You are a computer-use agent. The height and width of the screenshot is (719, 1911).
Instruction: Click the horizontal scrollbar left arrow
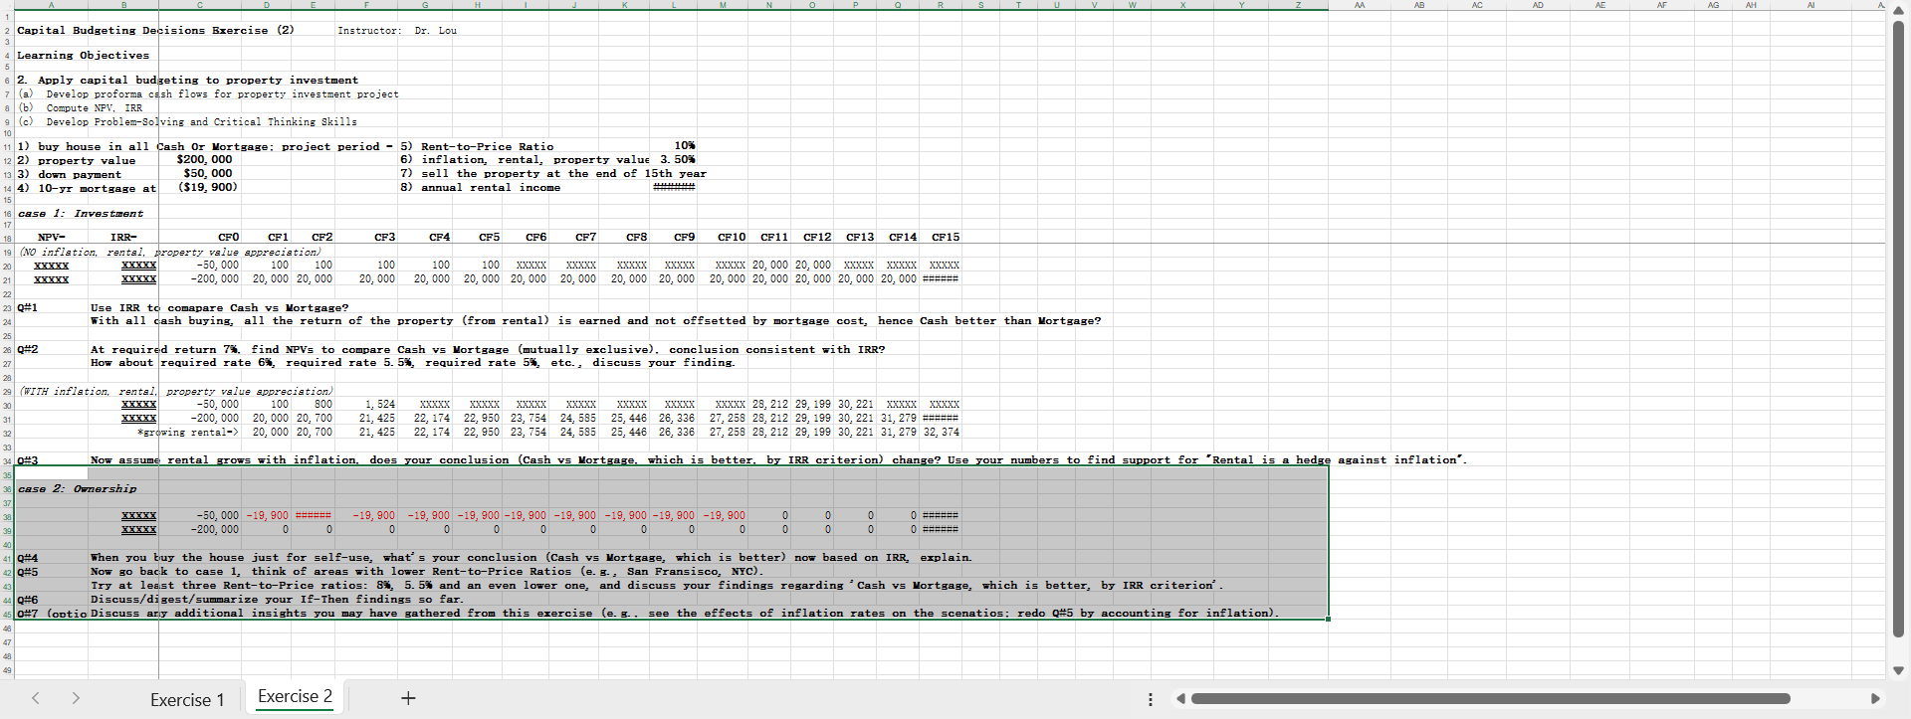click(1180, 699)
